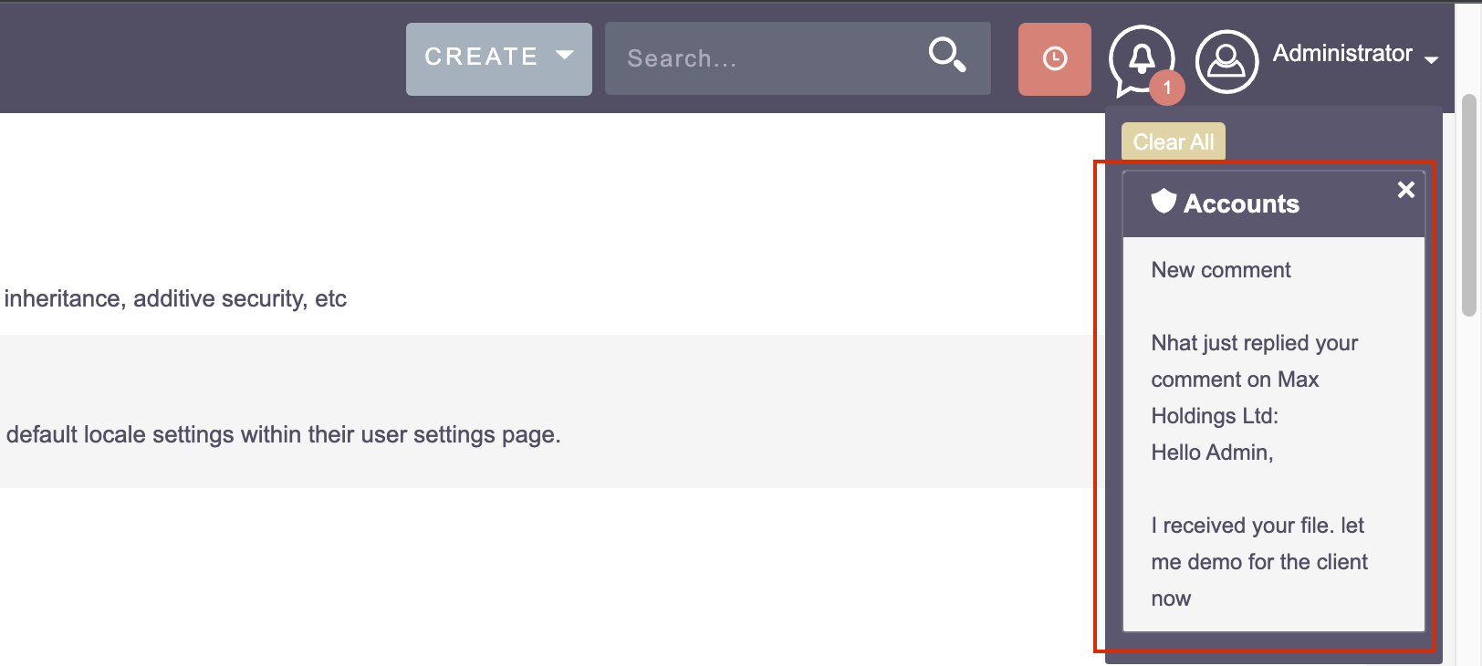Click the magnifying glass search icon
The width and height of the screenshot is (1482, 666).
click(x=947, y=55)
